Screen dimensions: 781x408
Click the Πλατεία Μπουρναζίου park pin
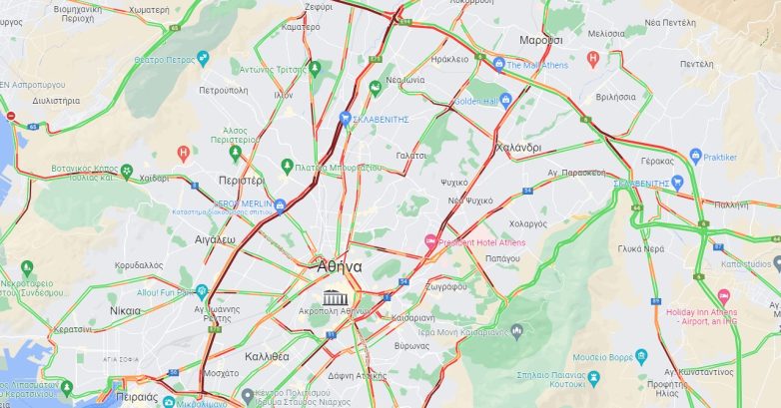click(287, 167)
